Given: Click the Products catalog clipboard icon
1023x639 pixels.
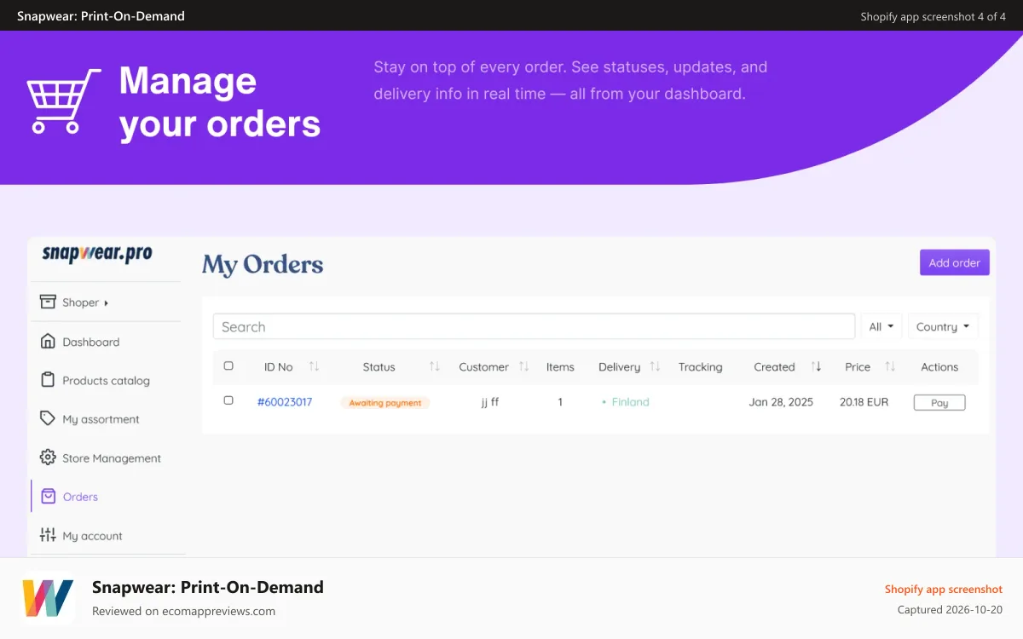Looking at the screenshot, I should coord(48,380).
